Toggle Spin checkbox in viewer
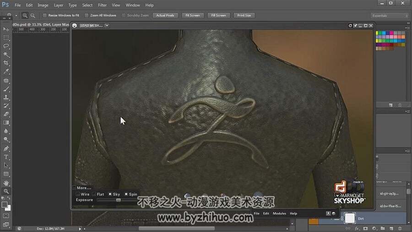The image size is (412, 232). [126, 194]
